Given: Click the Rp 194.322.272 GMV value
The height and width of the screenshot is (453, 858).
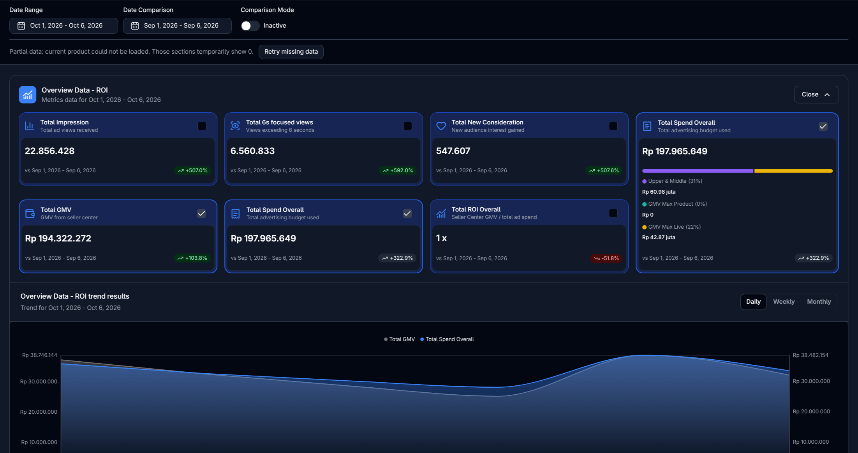Looking at the screenshot, I should coord(58,238).
